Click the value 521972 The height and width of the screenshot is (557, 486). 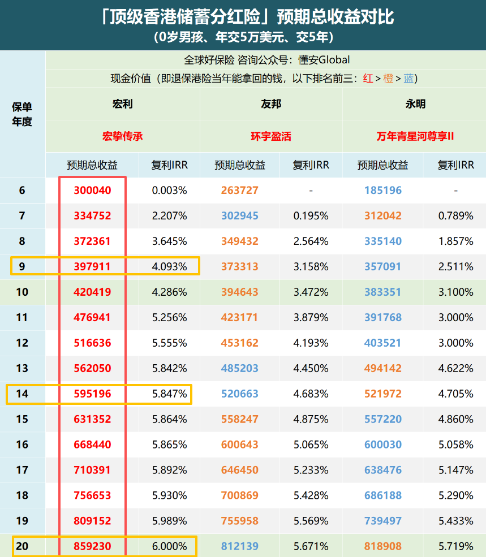383,394
